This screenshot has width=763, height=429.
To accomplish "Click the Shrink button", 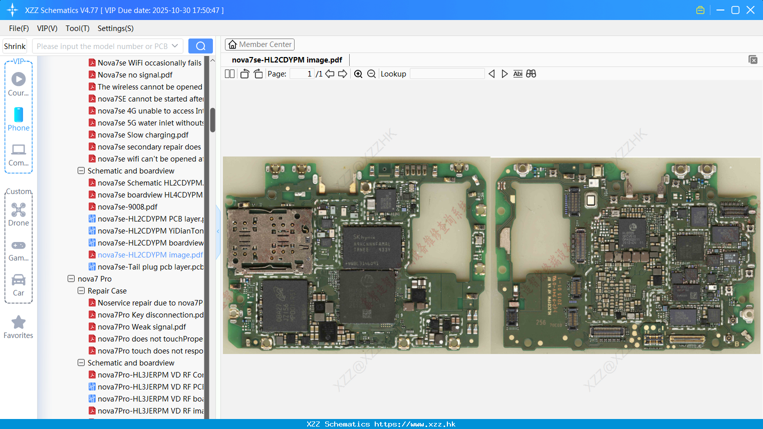I will click(x=15, y=46).
